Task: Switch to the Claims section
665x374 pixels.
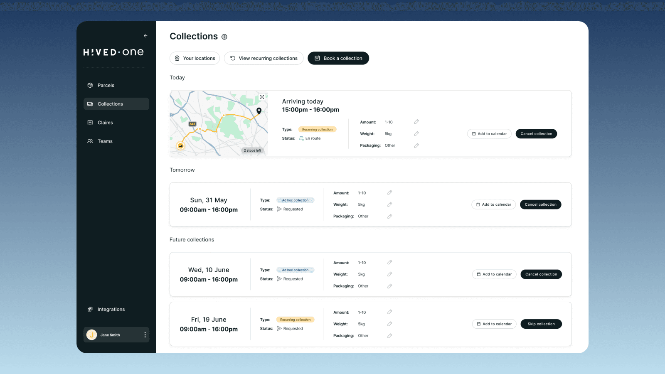Action: pyautogui.click(x=105, y=122)
